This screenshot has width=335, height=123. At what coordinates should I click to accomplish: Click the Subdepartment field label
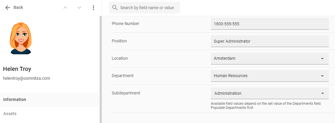click(126, 93)
